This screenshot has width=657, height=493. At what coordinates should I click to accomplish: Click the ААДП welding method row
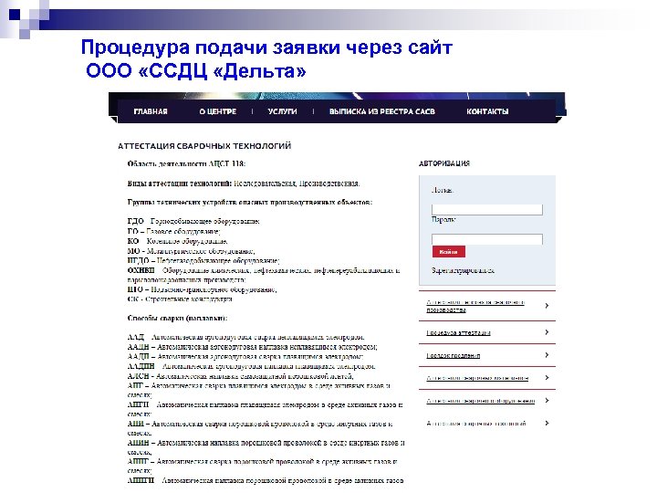tap(245, 357)
